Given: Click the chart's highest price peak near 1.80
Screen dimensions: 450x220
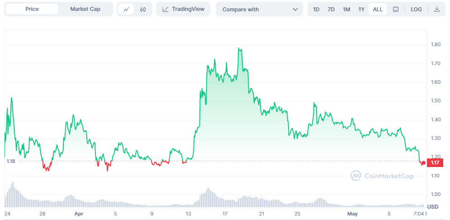Looking at the screenshot, I should coord(239,48).
